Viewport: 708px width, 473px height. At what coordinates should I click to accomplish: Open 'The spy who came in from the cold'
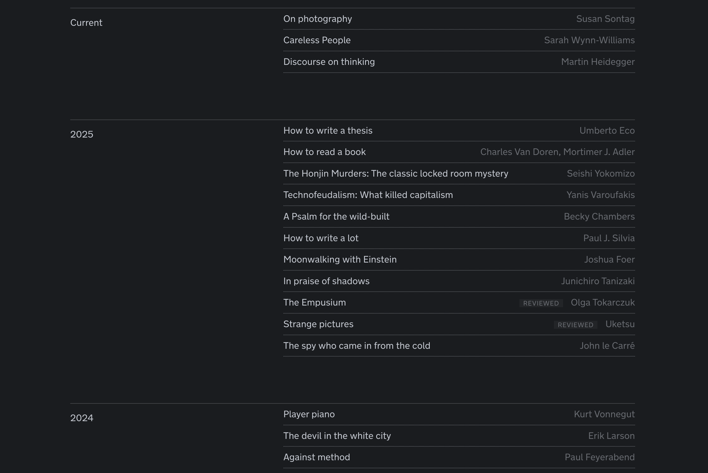[x=356, y=346]
